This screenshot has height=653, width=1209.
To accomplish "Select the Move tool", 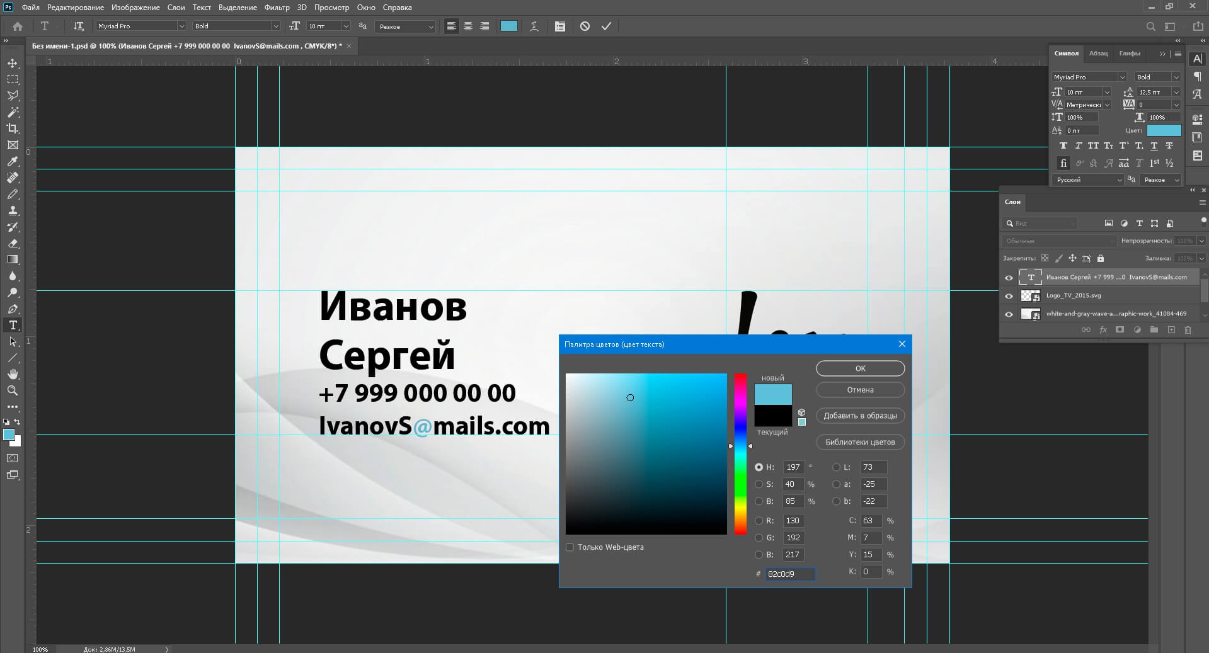I will coord(13,63).
